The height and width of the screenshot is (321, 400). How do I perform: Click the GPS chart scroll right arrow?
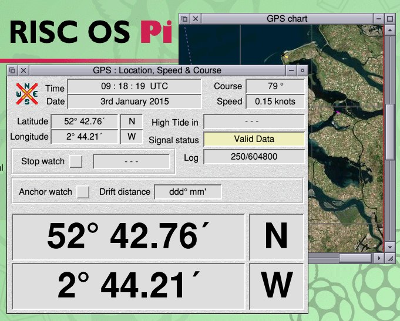coord(379,258)
